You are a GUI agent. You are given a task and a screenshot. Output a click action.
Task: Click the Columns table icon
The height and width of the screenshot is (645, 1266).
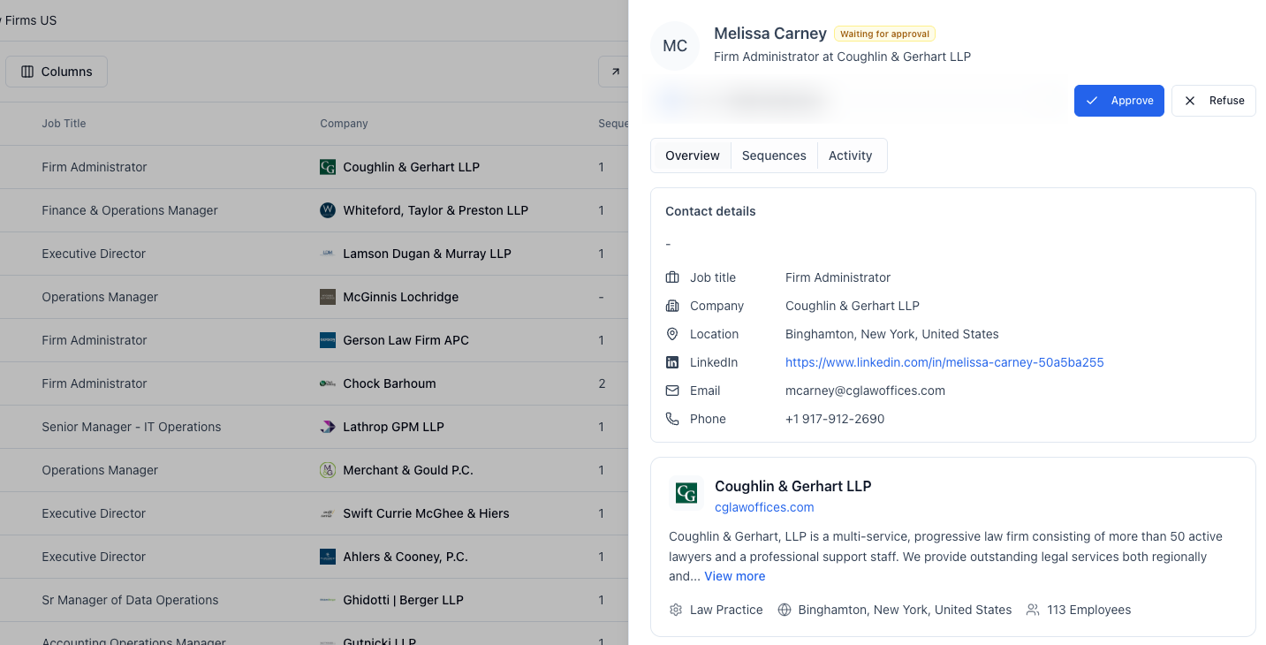[27, 72]
